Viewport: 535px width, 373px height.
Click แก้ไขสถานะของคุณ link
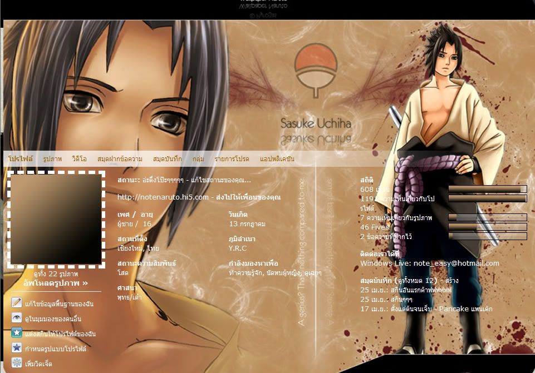221,180
